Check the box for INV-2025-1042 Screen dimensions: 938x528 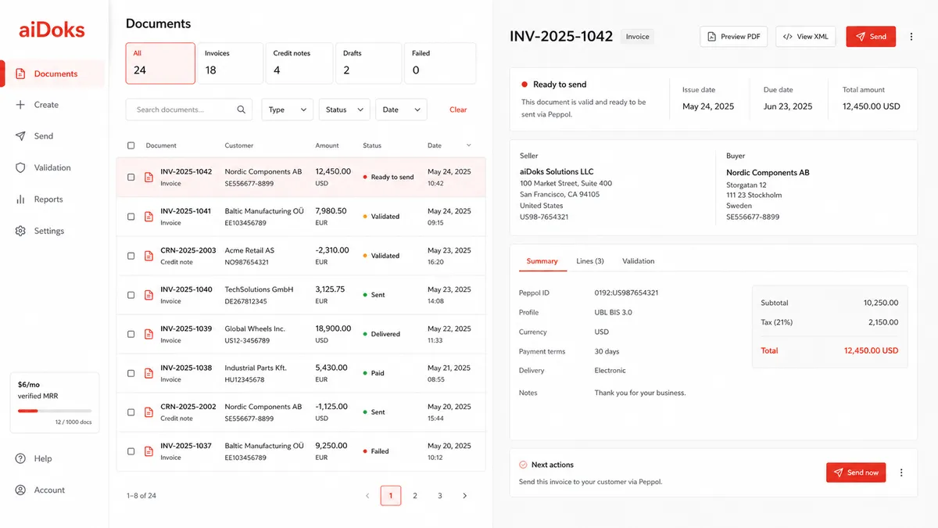coord(131,178)
